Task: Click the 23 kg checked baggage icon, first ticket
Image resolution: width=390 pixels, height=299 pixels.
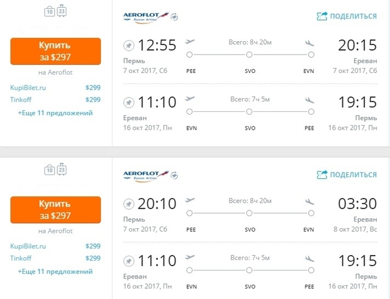Action: click(x=61, y=12)
